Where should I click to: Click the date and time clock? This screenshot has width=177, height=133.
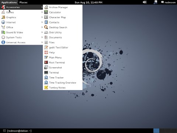coord(88,2)
